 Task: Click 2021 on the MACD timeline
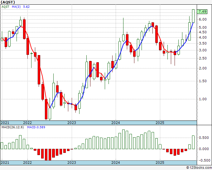pos(5,163)
